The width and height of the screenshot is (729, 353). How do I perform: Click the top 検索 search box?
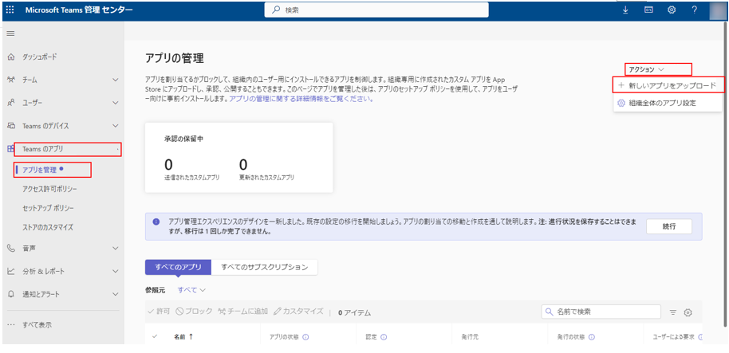pos(376,10)
